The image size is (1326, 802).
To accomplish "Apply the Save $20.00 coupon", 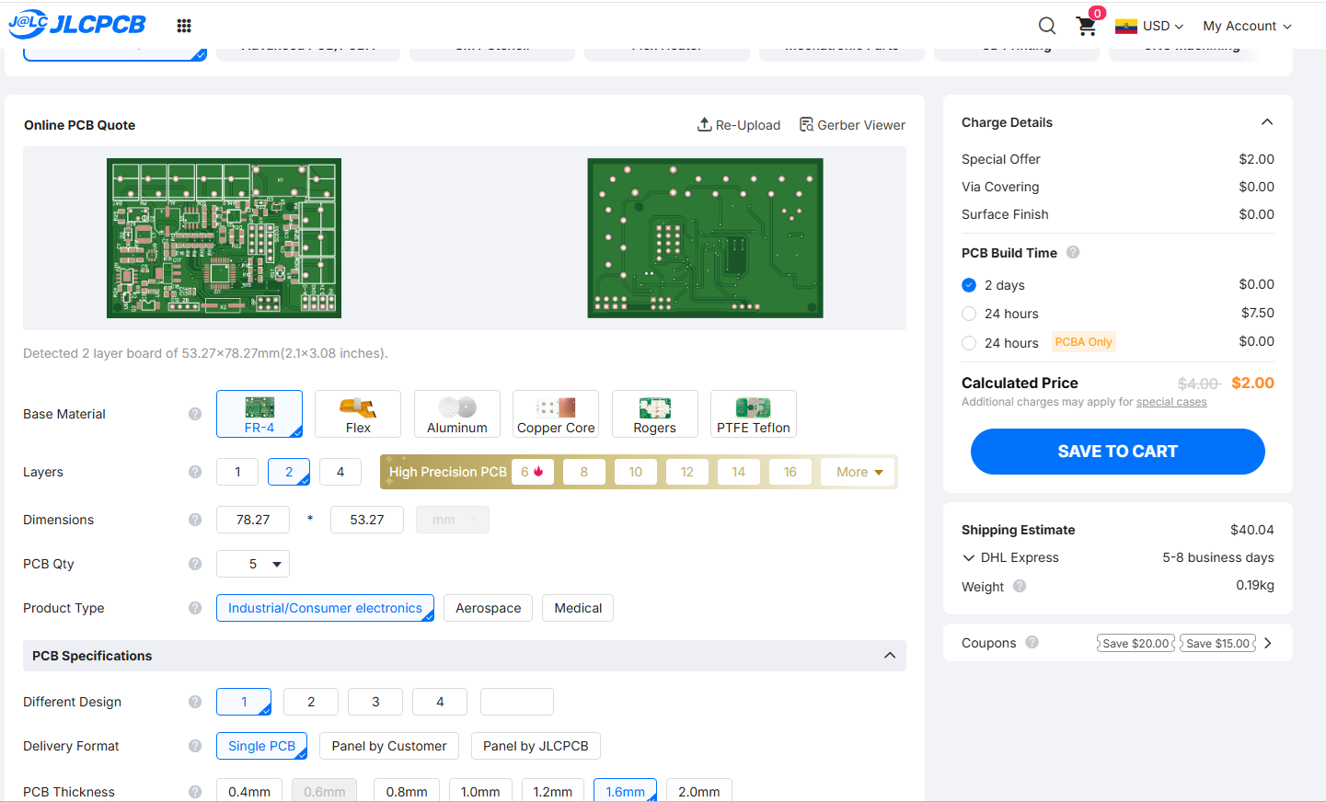I will [1136, 643].
